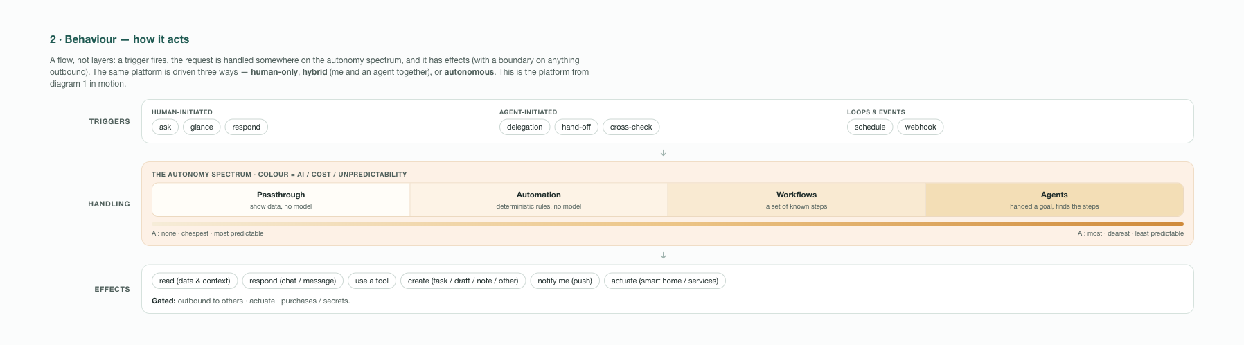Click the 'use a tool' effect chip

click(372, 281)
